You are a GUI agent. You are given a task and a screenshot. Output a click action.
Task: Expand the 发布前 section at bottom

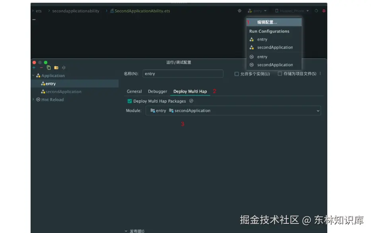tap(126, 231)
